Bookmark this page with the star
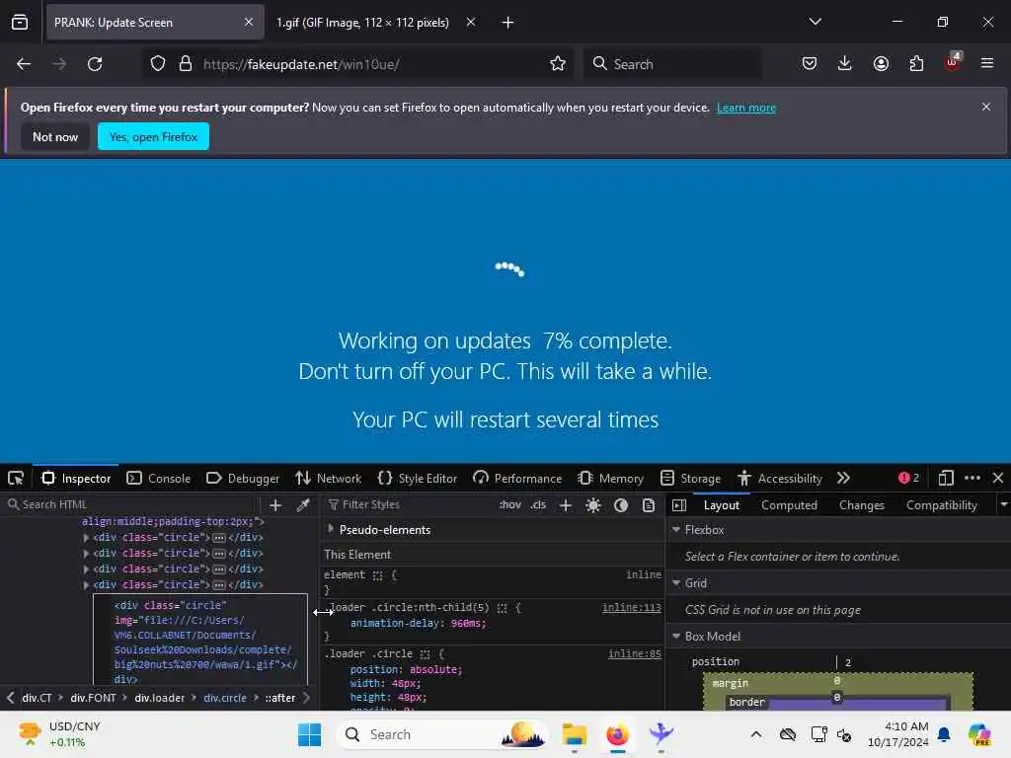Screen dimensions: 1011x758 (x=558, y=64)
